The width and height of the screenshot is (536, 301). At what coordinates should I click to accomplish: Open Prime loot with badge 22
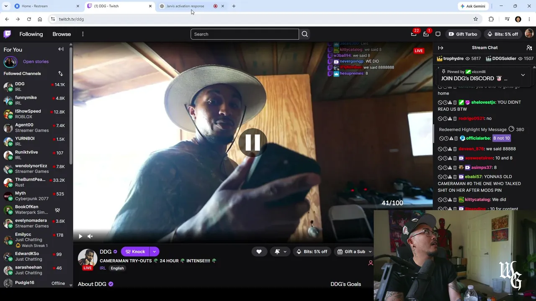click(414, 34)
